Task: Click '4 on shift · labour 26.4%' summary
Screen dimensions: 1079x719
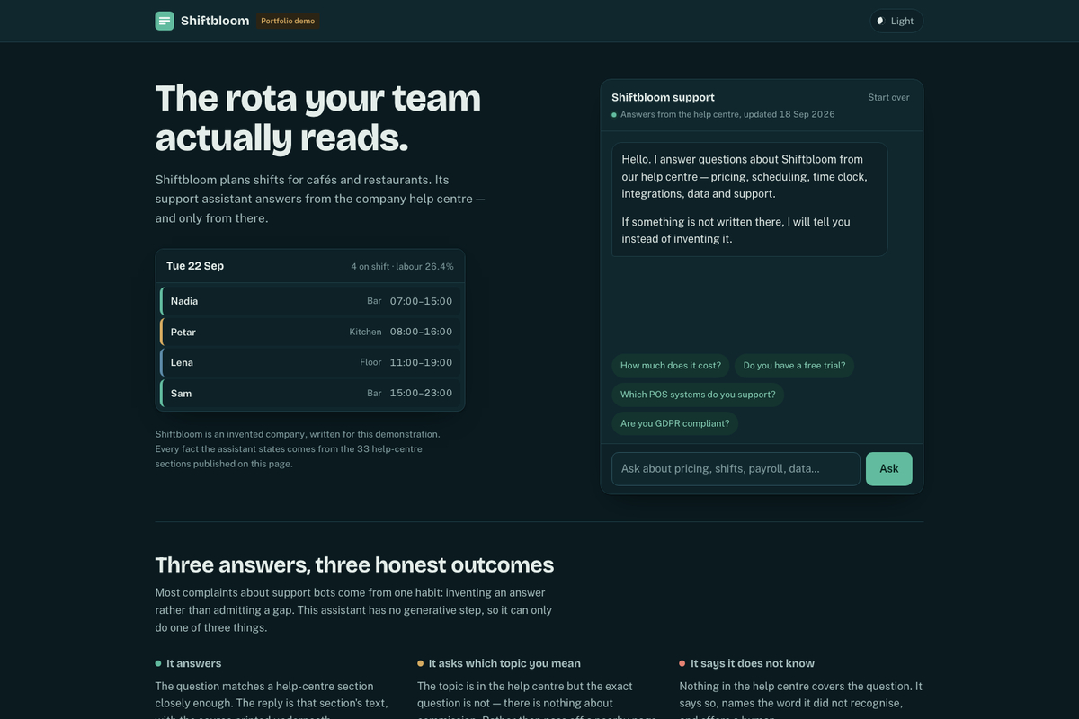Action: pyautogui.click(x=402, y=267)
